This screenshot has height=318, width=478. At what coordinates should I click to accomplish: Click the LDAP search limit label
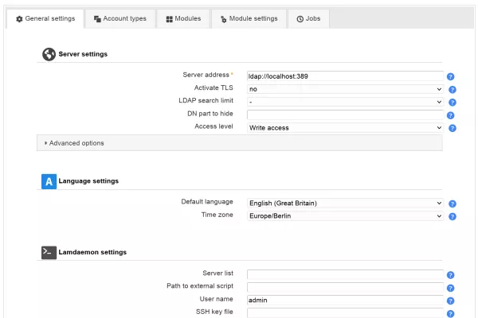206,101
